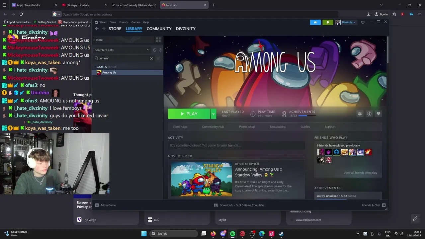
Task: Sort library by recent activity clock icon
Action: coord(155,50)
